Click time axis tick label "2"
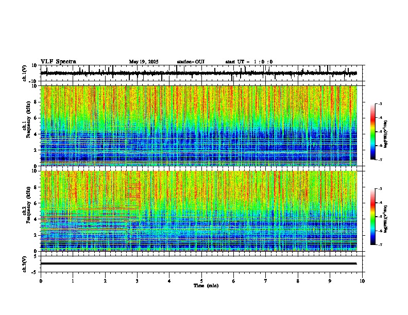This screenshot has height=315, width=408. pyautogui.click(x=105, y=281)
